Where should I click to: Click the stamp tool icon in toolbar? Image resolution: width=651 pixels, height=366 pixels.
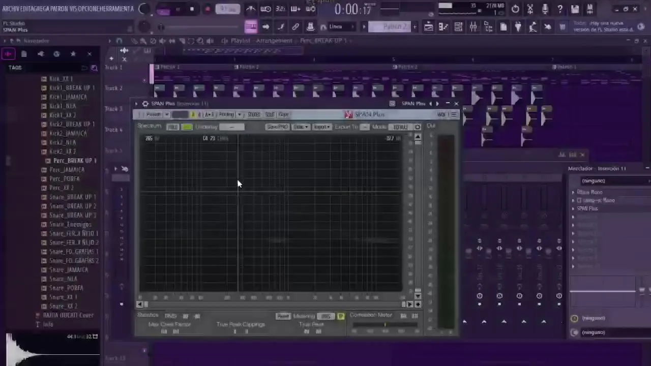[310, 27]
